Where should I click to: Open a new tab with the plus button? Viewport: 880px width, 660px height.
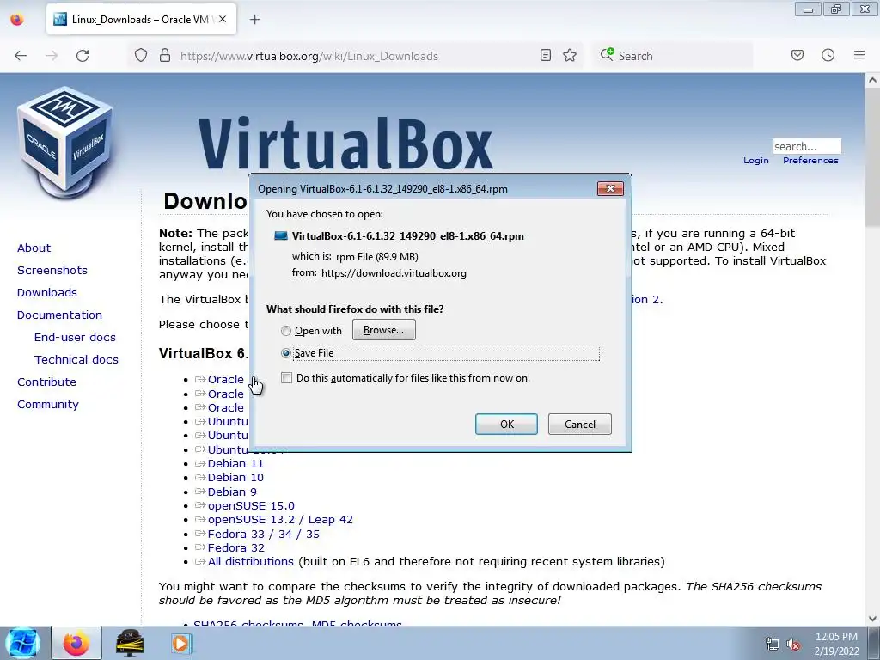click(x=254, y=20)
